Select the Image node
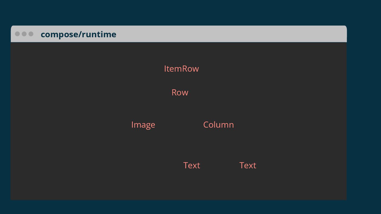381x214 pixels. tap(143, 125)
